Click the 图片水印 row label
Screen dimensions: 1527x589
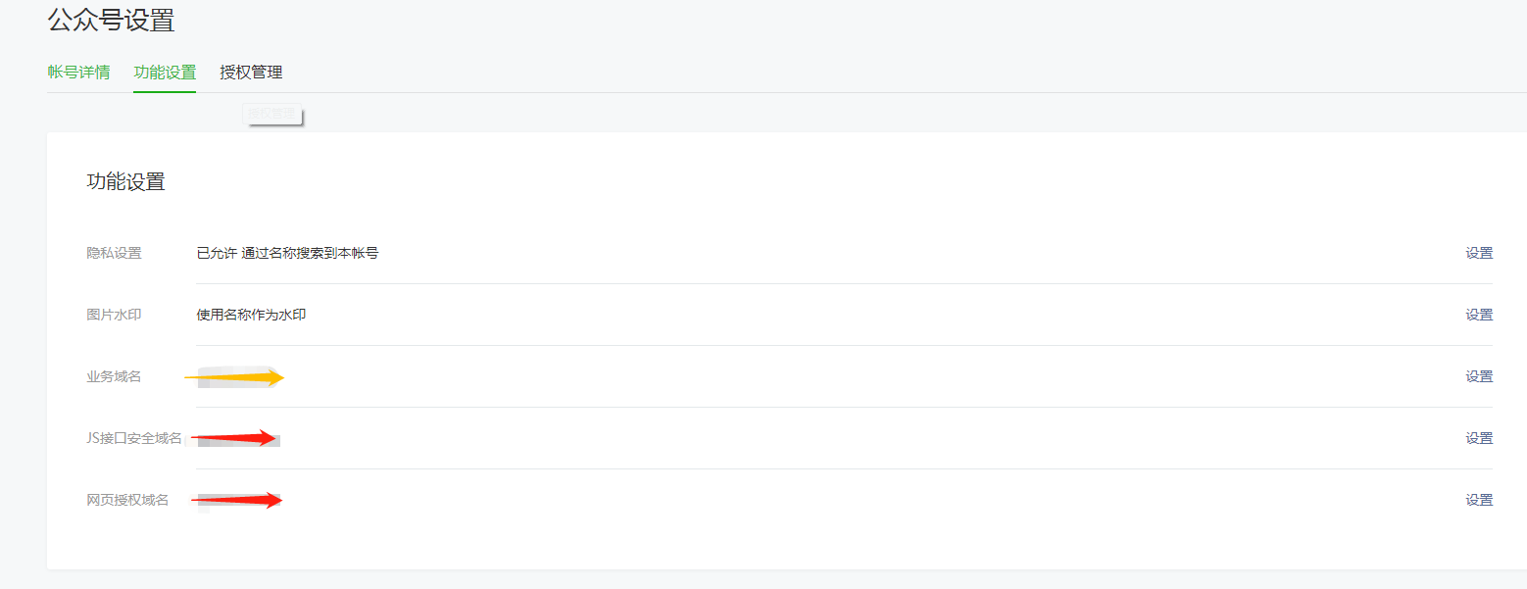tap(114, 315)
